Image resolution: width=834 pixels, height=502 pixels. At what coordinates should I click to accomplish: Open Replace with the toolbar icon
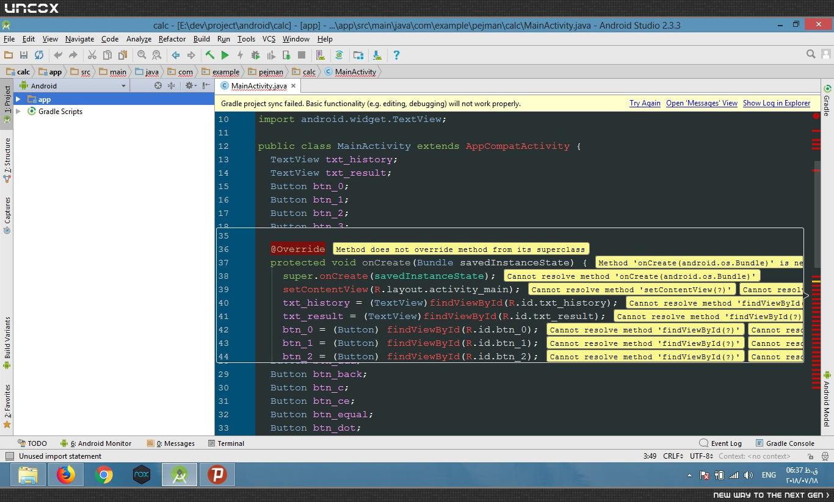click(x=157, y=55)
